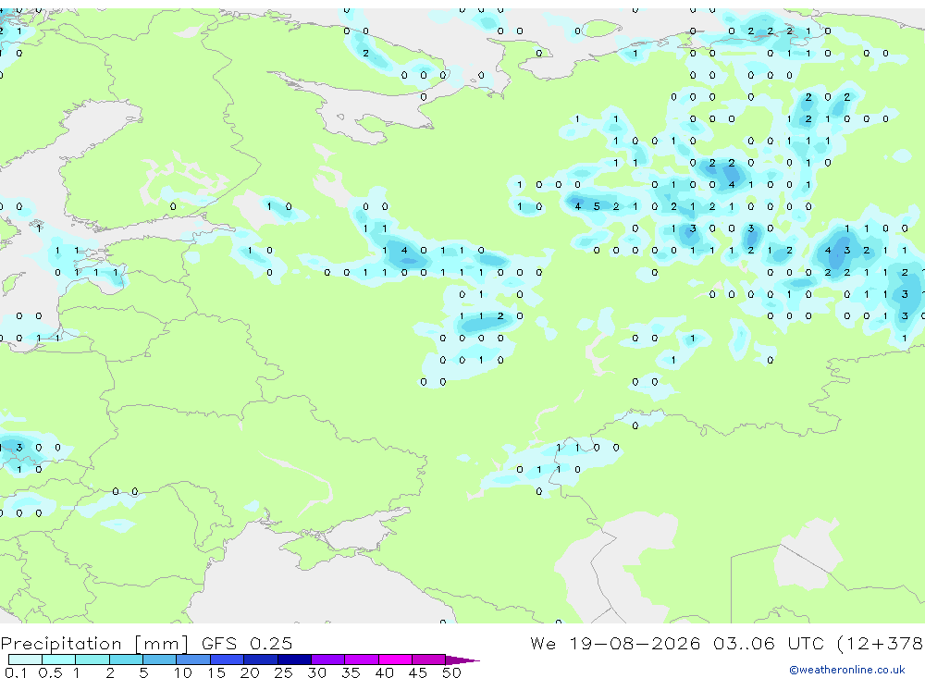Pick the 5–10 mm blue legend swatch
Viewport: 925px width, 678px height.
pos(159,660)
